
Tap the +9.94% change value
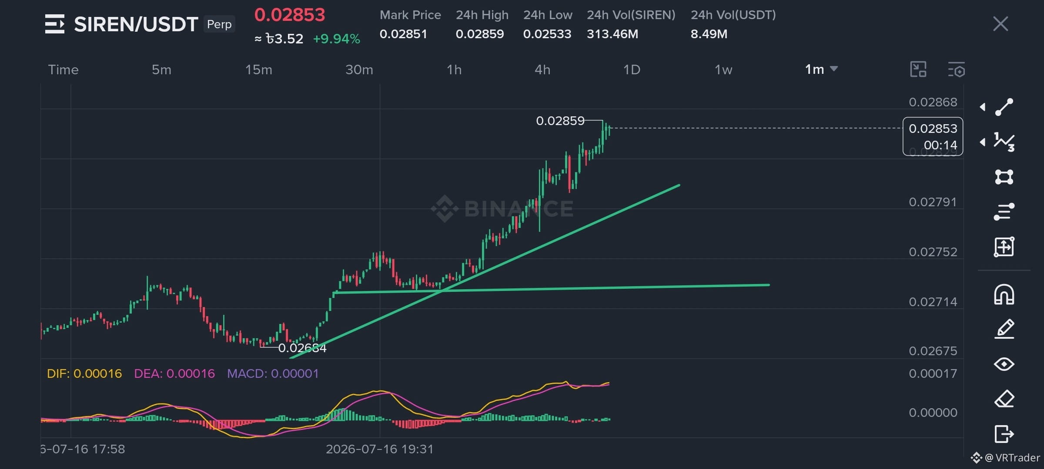(x=336, y=39)
